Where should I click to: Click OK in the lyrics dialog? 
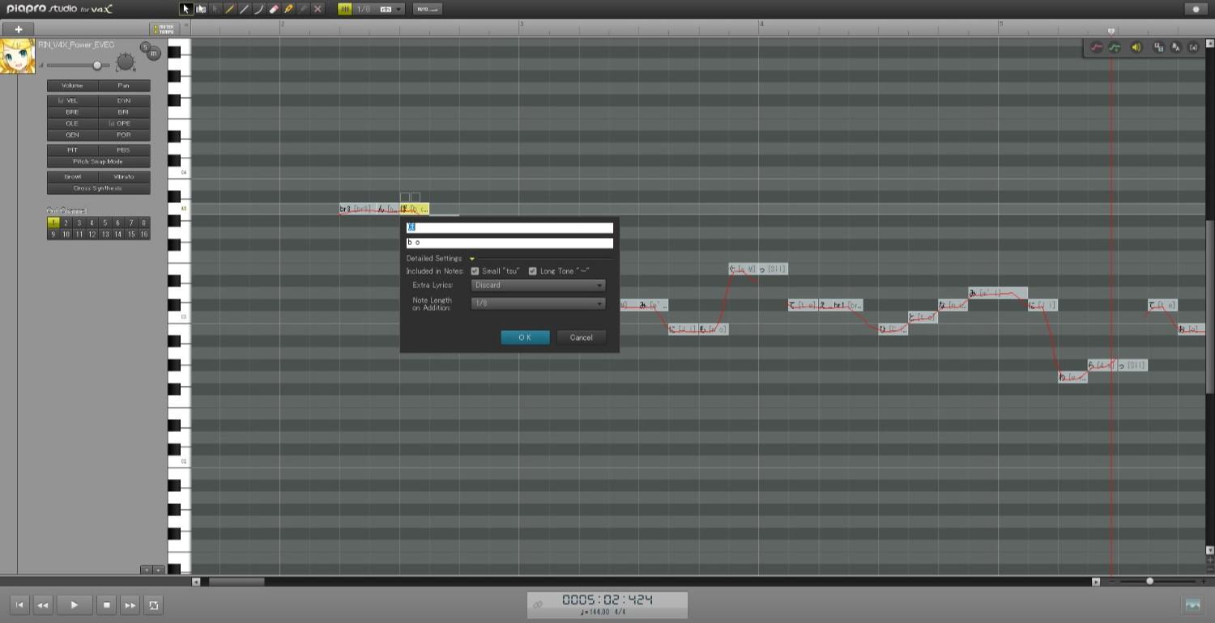tap(525, 337)
